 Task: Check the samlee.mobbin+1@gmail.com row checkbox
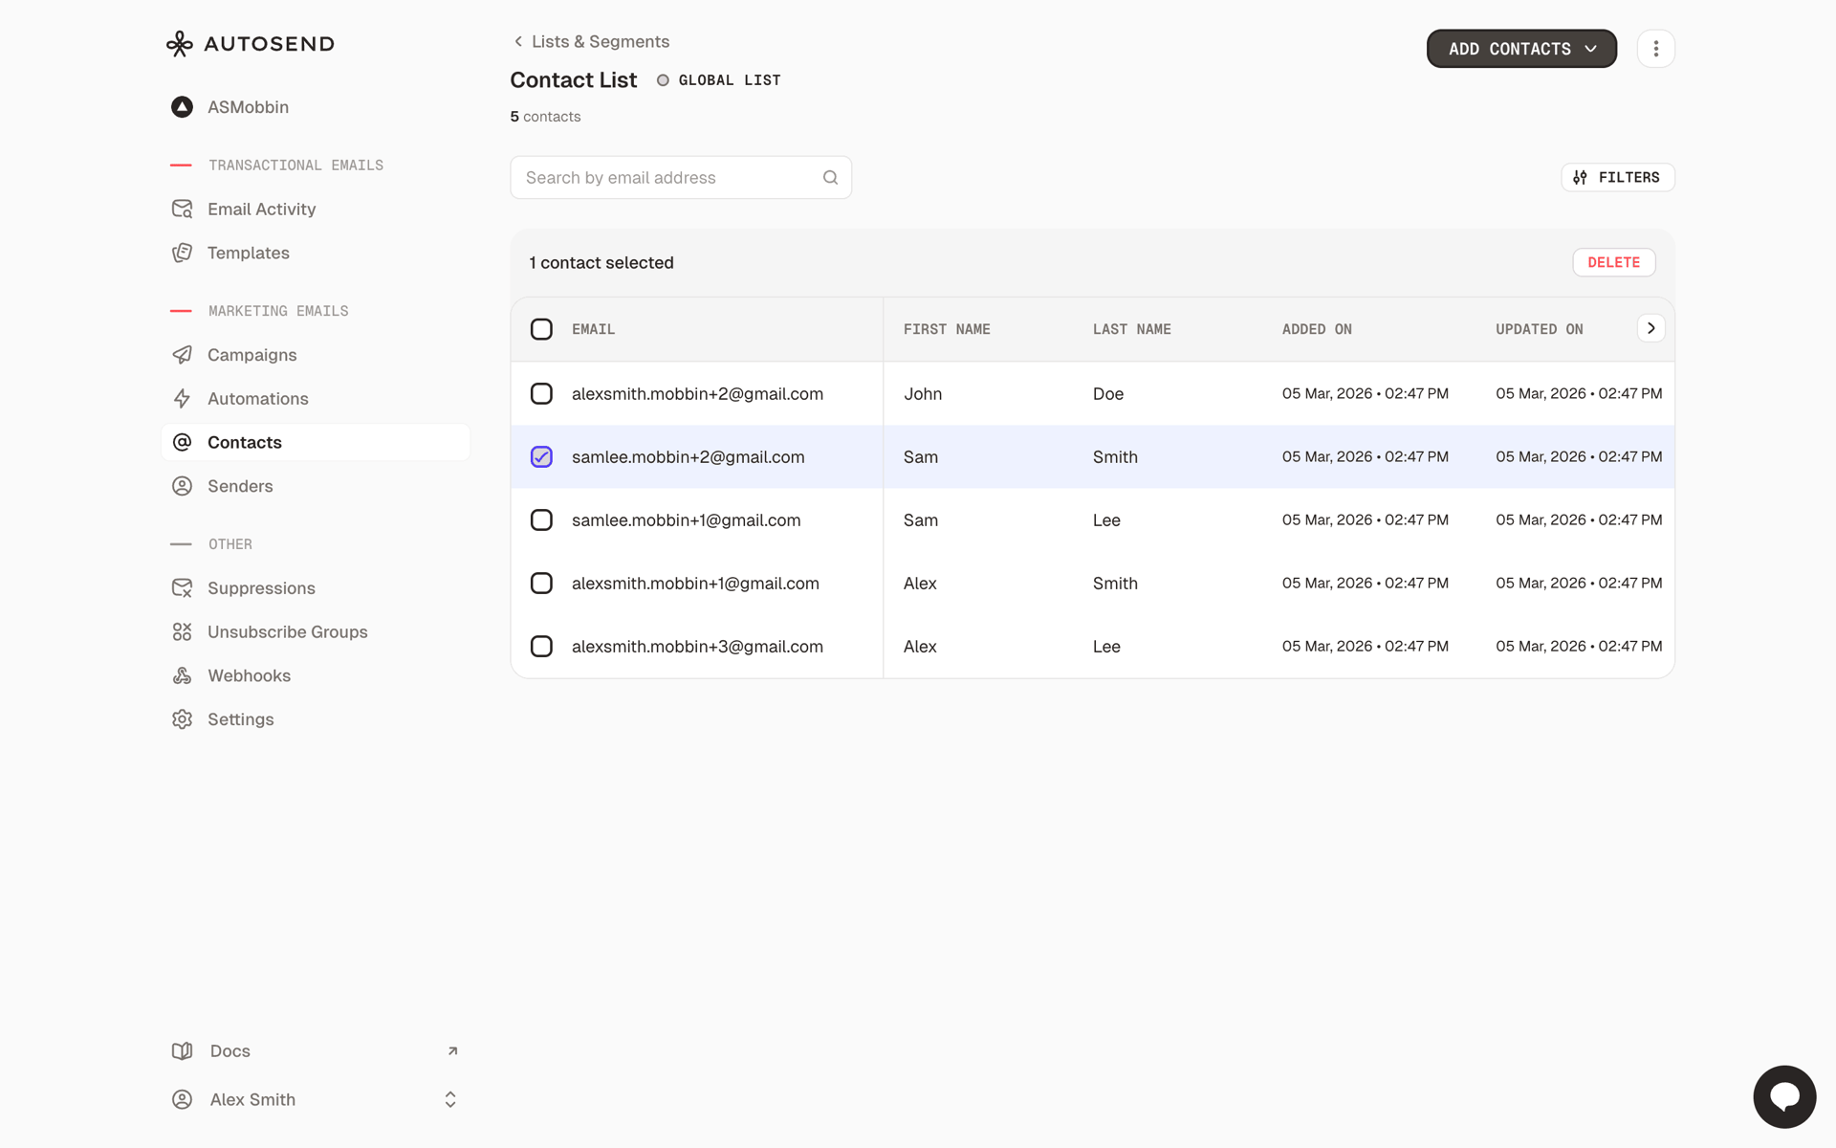click(541, 519)
